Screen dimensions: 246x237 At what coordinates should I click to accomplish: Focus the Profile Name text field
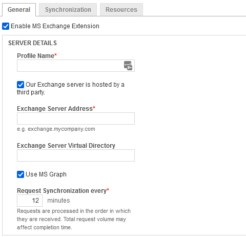tap(76, 66)
